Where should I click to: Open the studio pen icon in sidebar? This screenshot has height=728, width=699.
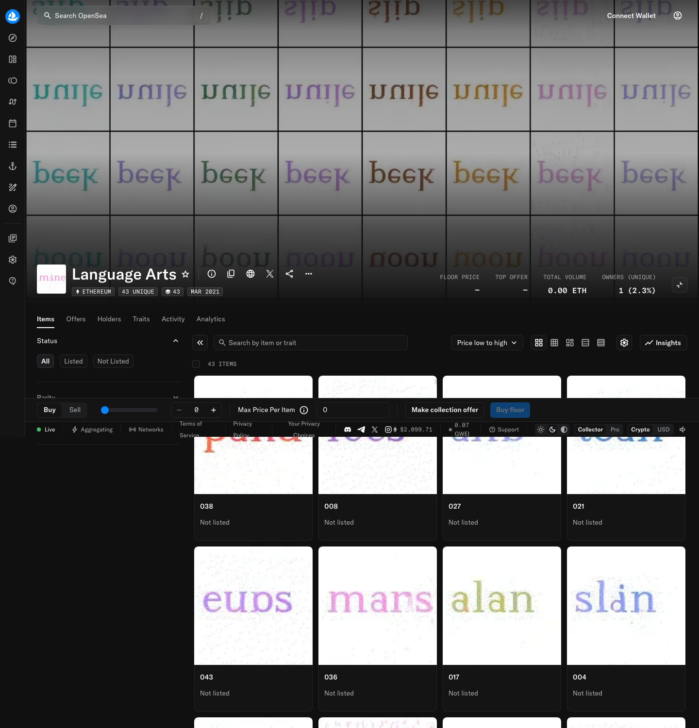[13, 187]
